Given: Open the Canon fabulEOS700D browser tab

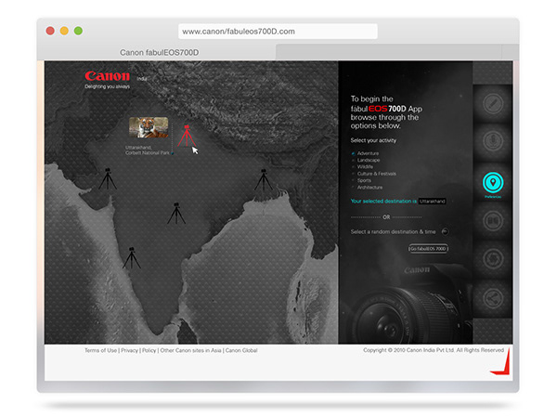Looking at the screenshot, I should 159,53.
